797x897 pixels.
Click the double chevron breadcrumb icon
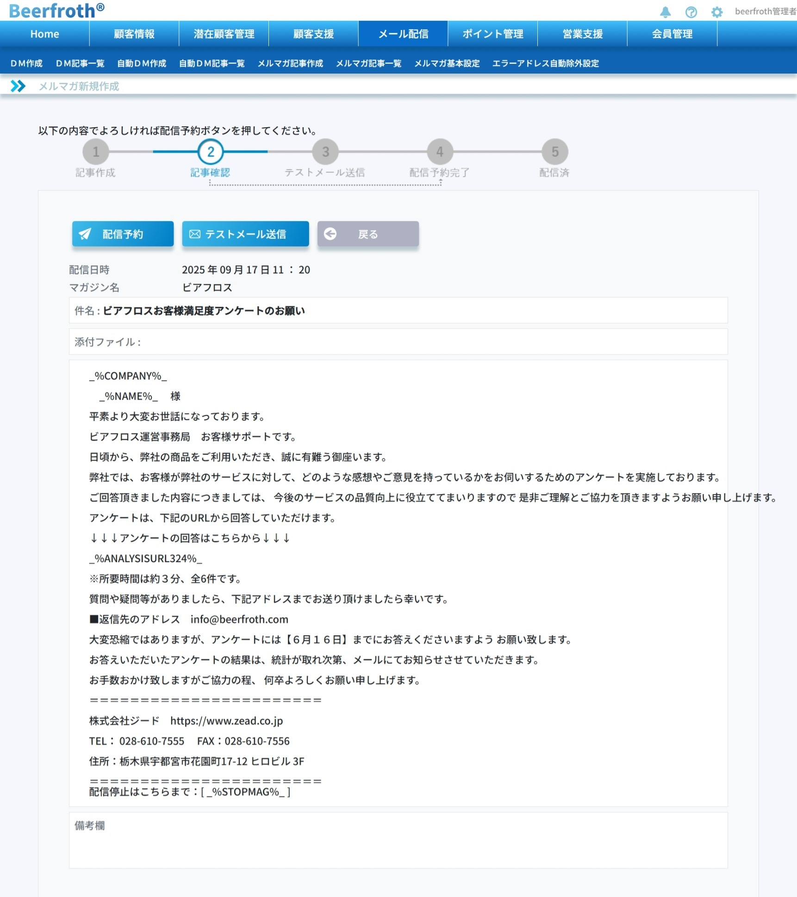(x=18, y=86)
